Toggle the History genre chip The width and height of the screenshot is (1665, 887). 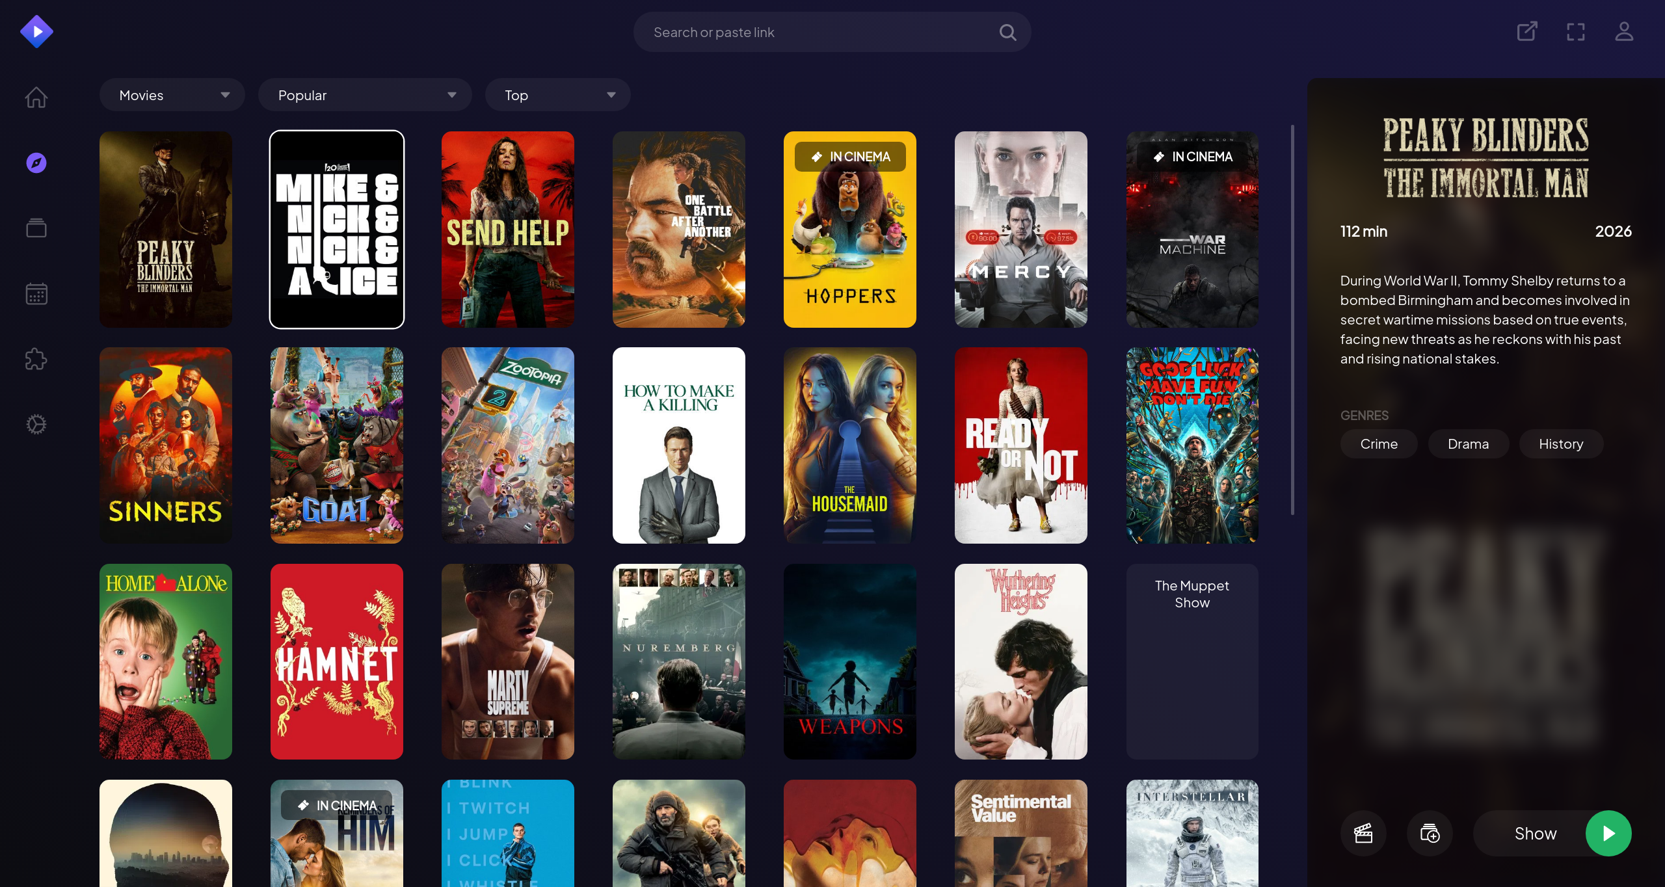click(x=1561, y=443)
